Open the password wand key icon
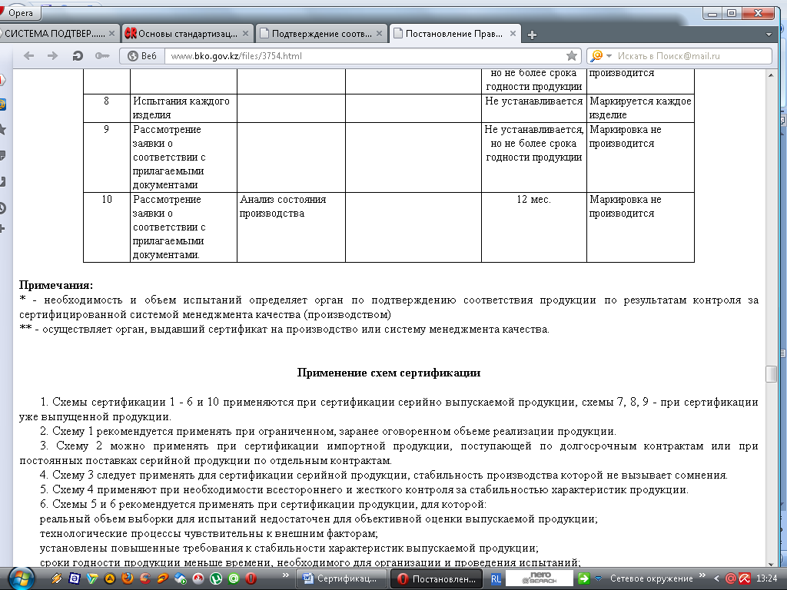787x590 pixels. click(102, 55)
